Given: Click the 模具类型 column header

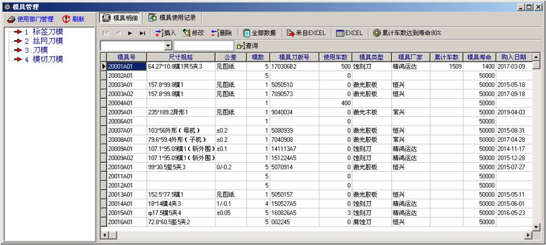Looking at the screenshot, I should point(372,57).
